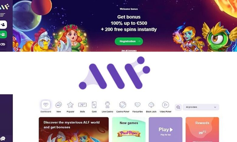Screen dimensions: 237x142
Task: Expand the All providers dropdown
Action: 201,107
